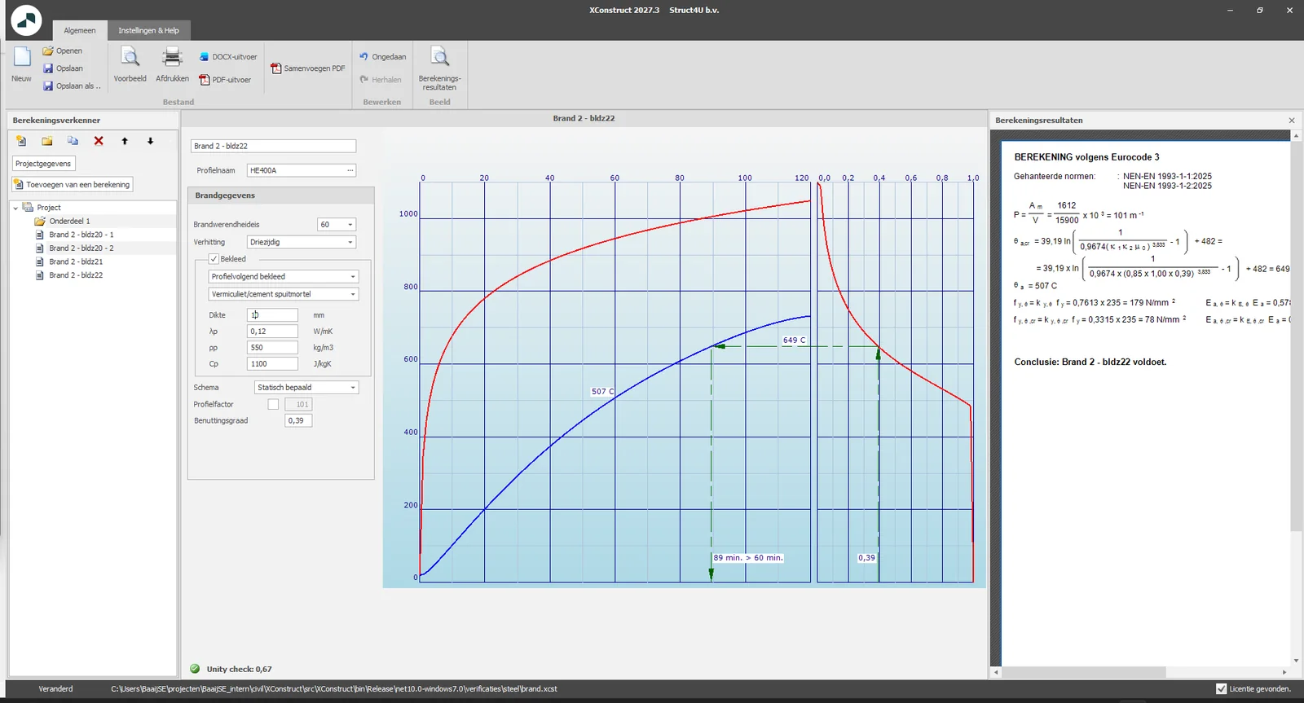Open the Brandwerendheidseis dropdown
The width and height of the screenshot is (1304, 703).
pyautogui.click(x=350, y=225)
